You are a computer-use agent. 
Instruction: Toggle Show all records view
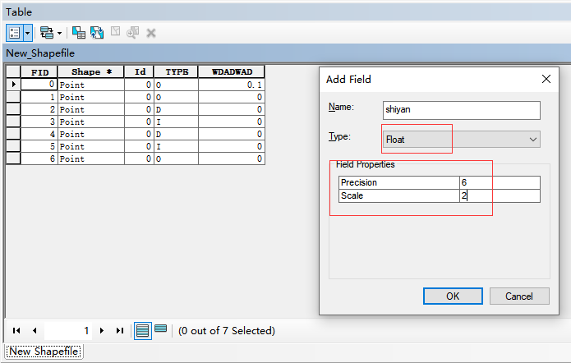point(143,331)
